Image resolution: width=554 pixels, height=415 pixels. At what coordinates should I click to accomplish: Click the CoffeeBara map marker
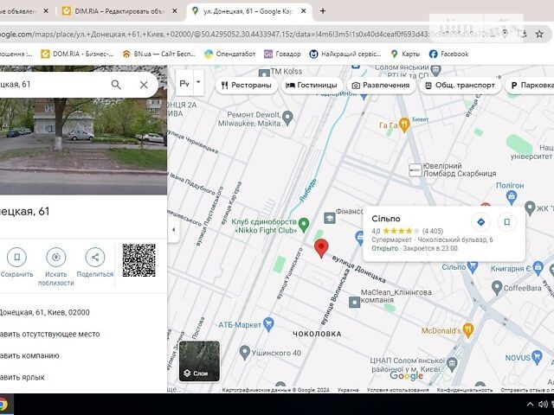pos(497,288)
